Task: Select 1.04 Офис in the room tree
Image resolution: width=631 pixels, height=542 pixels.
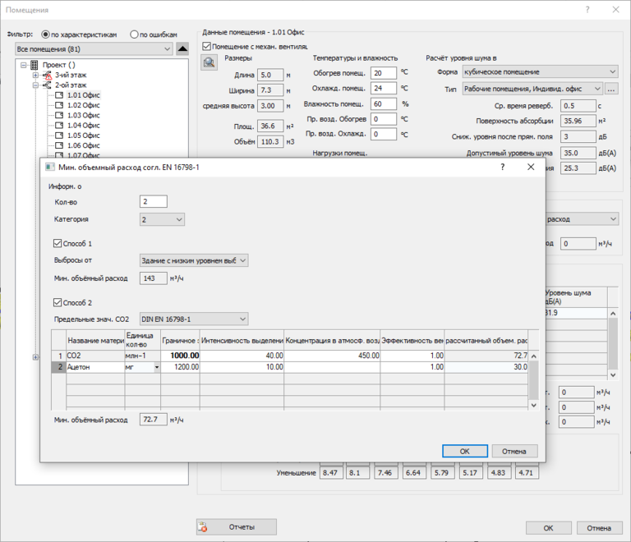Action: tap(83, 126)
